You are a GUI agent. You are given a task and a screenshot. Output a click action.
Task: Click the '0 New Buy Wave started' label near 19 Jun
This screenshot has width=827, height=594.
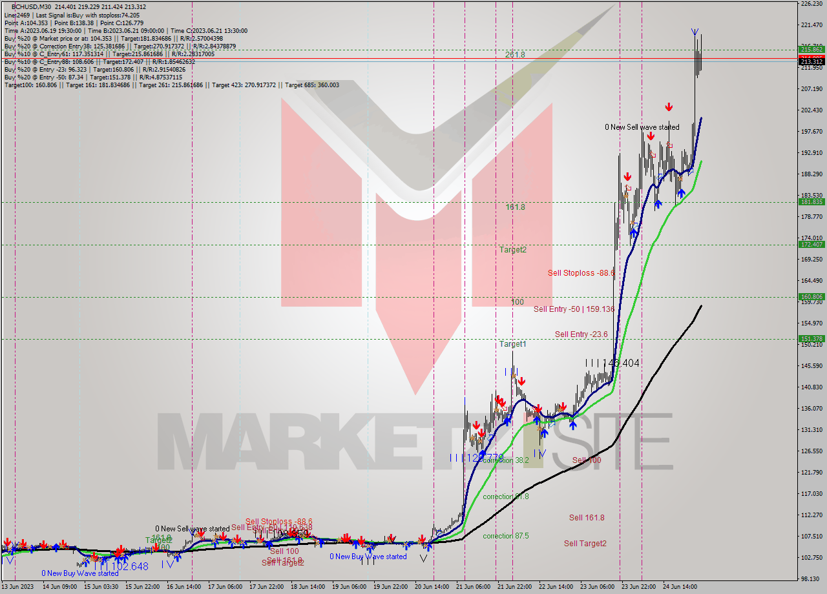pyautogui.click(x=368, y=557)
